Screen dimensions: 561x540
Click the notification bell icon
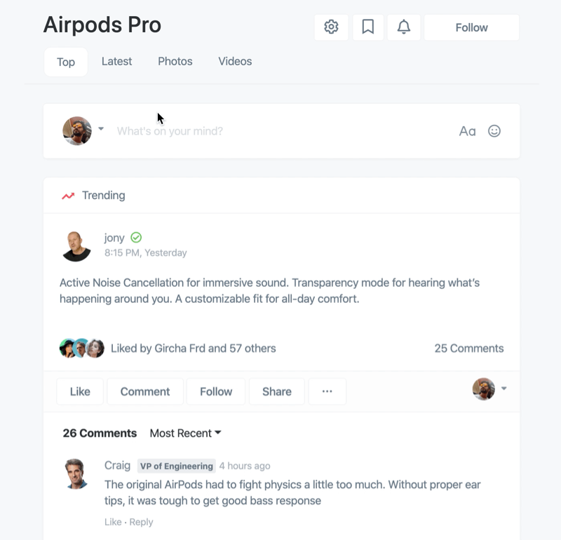(x=404, y=27)
